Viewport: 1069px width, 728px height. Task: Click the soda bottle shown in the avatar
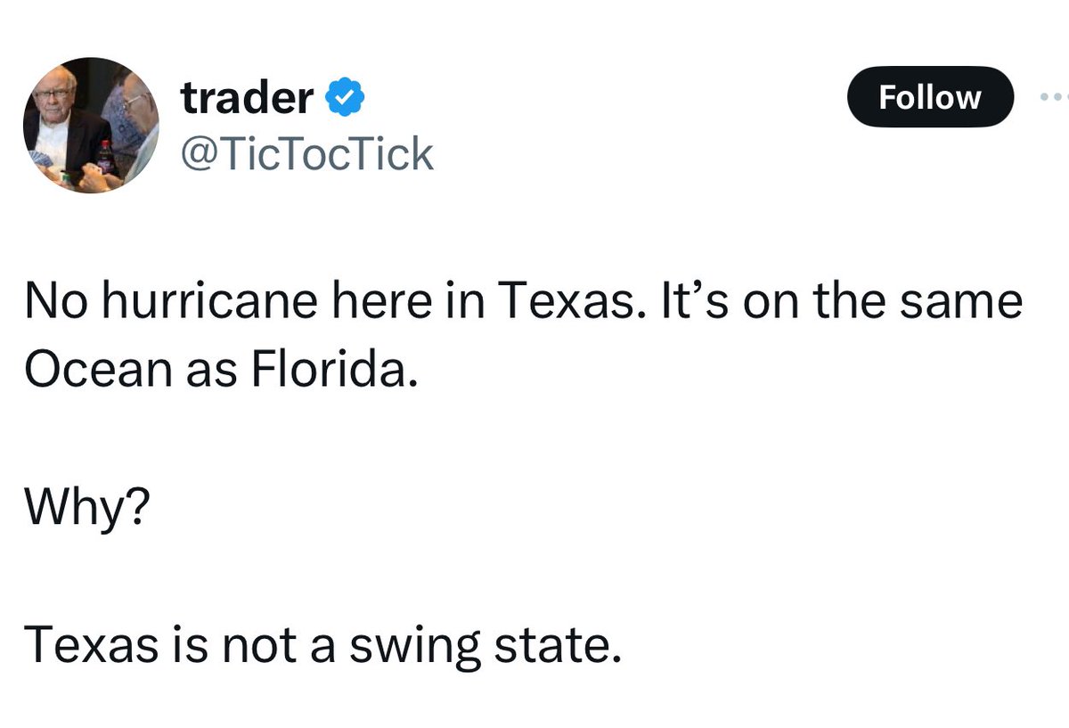coord(106,159)
